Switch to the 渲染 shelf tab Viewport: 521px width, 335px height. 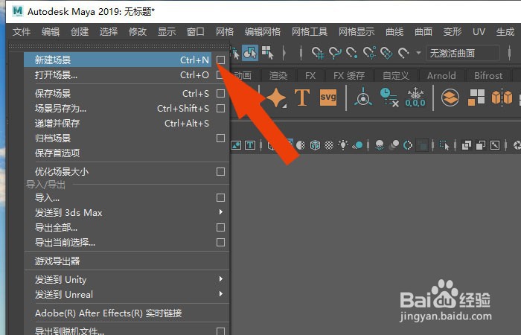pyautogui.click(x=278, y=76)
